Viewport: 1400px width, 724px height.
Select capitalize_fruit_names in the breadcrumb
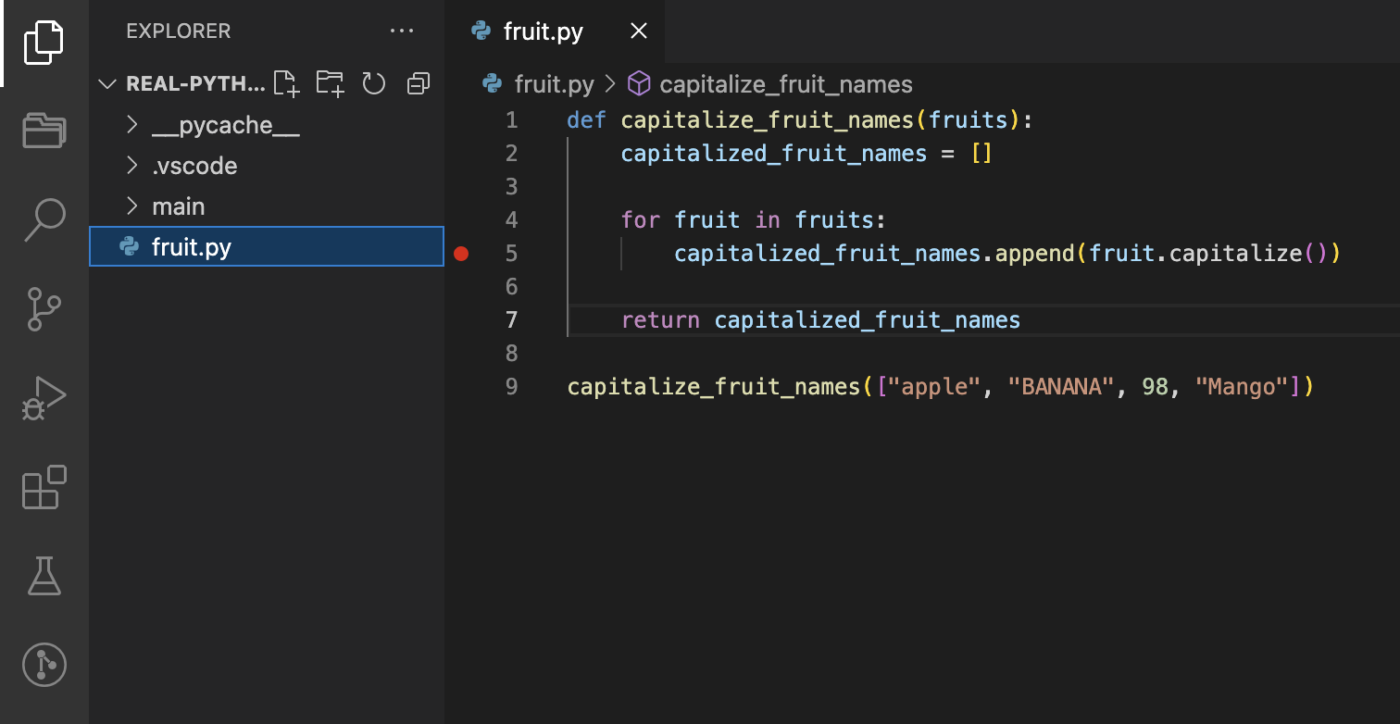coord(785,83)
